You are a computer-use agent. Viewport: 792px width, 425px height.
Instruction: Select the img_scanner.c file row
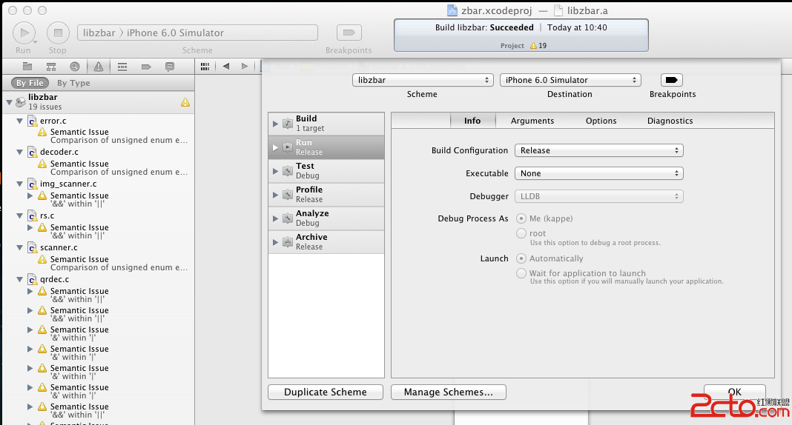[x=98, y=184]
